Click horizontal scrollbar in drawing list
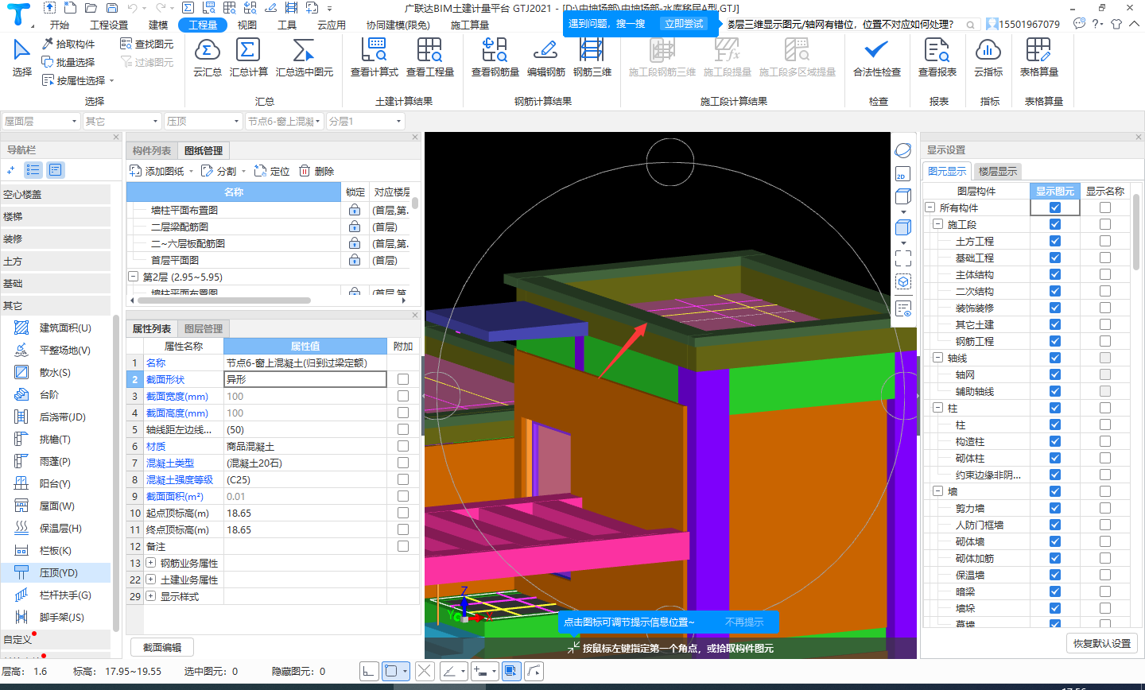Screen dimensions: 1145x690 coord(223,300)
